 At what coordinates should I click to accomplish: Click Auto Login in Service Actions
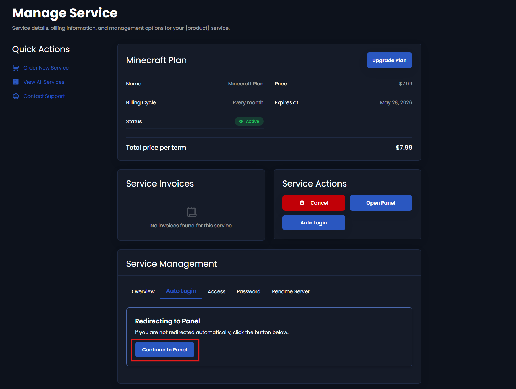[x=314, y=223]
